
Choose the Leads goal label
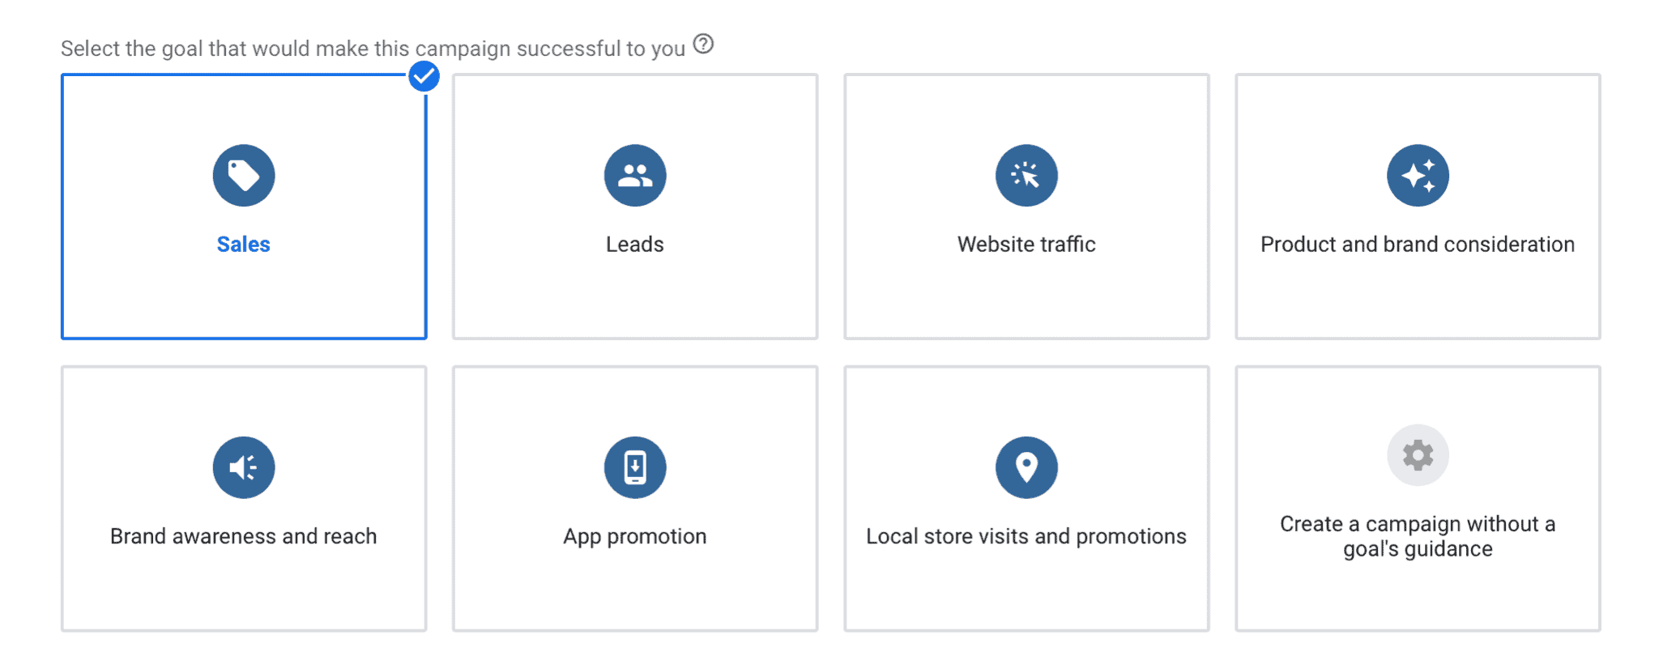635,245
